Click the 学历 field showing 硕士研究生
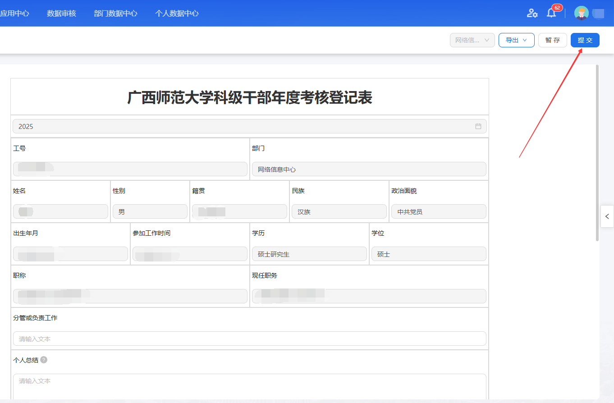The image size is (614, 403). 309,254
